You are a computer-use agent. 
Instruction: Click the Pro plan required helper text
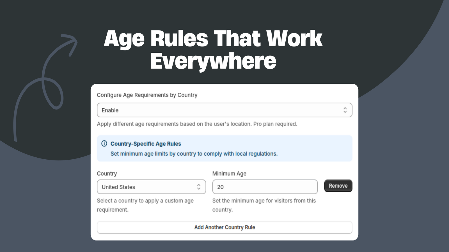[x=197, y=124]
